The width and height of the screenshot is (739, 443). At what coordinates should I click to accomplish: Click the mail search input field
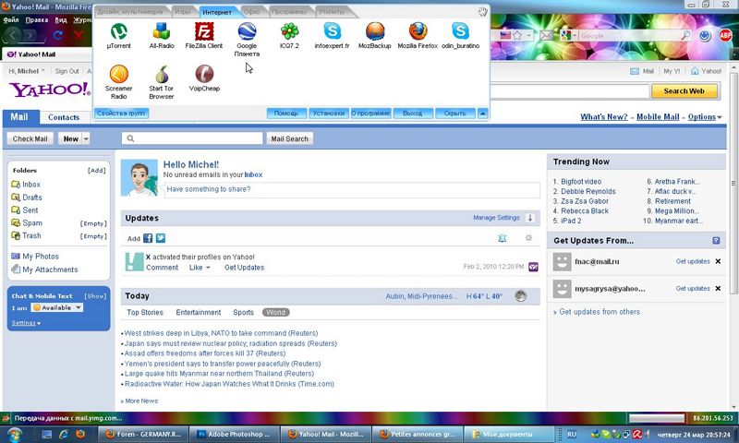click(x=194, y=138)
